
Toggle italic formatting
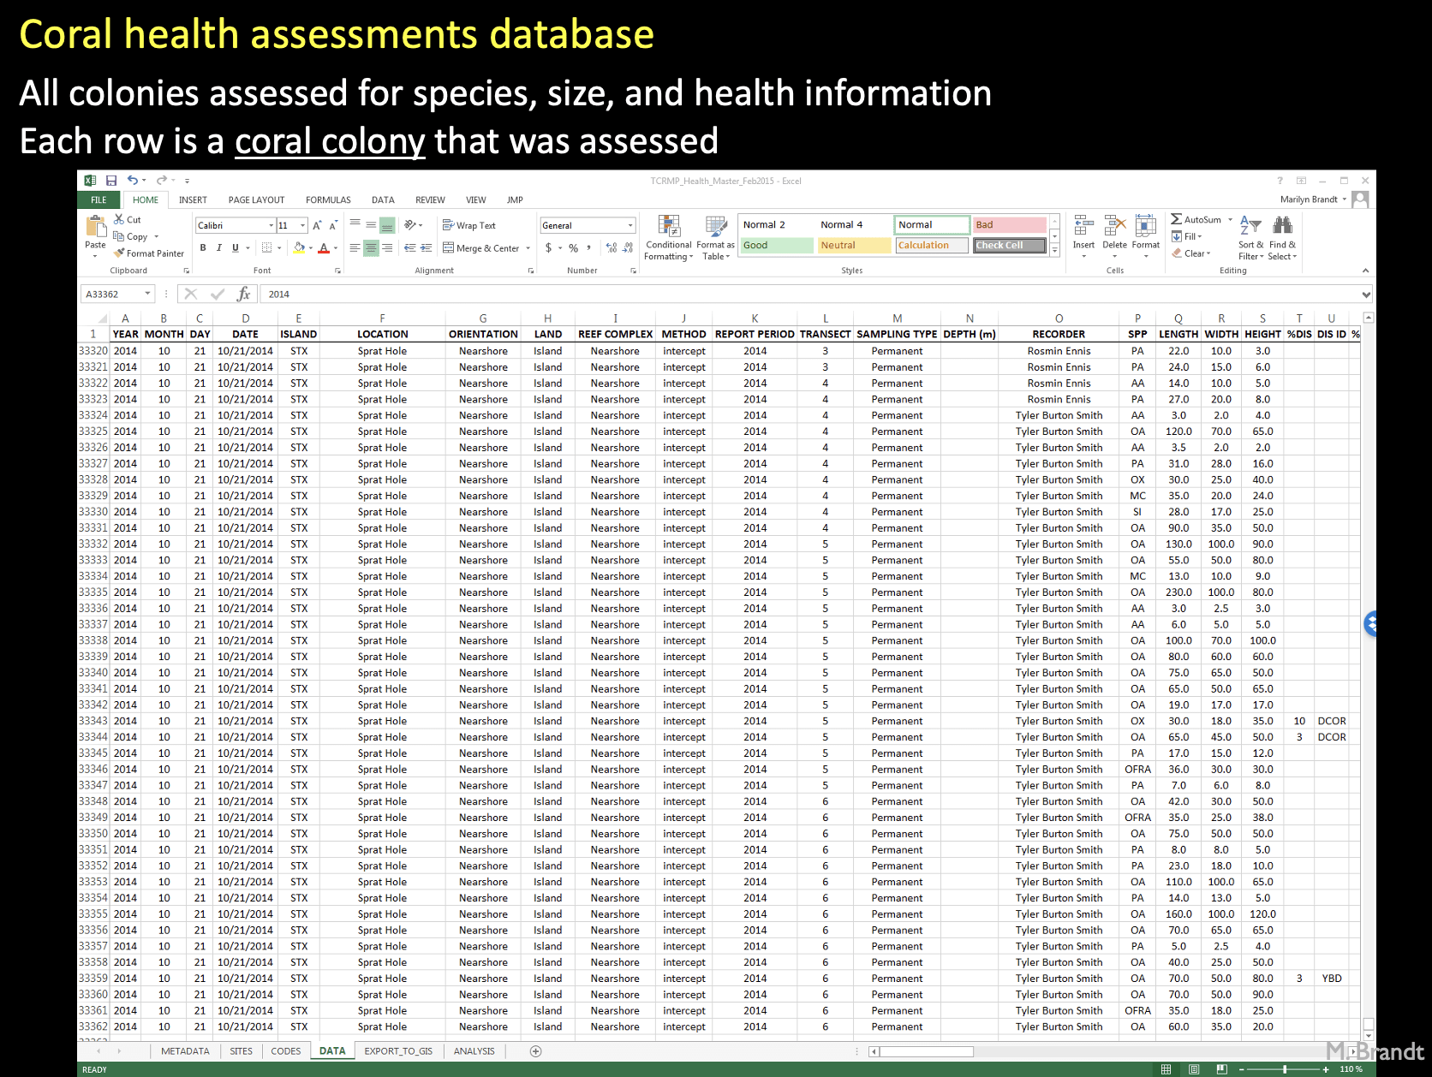point(219,248)
